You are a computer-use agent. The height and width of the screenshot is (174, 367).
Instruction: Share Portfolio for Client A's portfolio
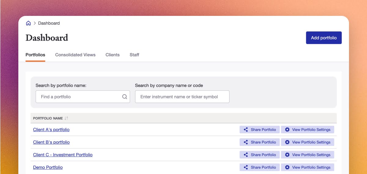pos(259,130)
